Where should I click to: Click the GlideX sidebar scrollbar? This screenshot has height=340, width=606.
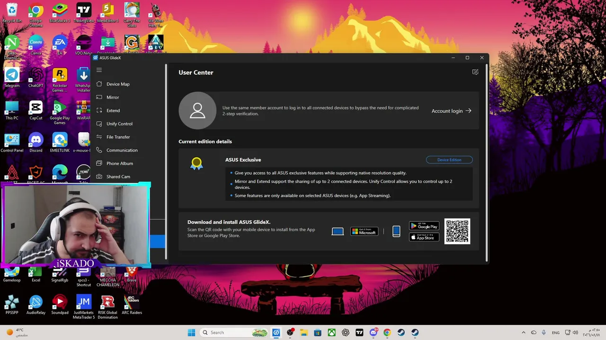click(x=166, y=161)
